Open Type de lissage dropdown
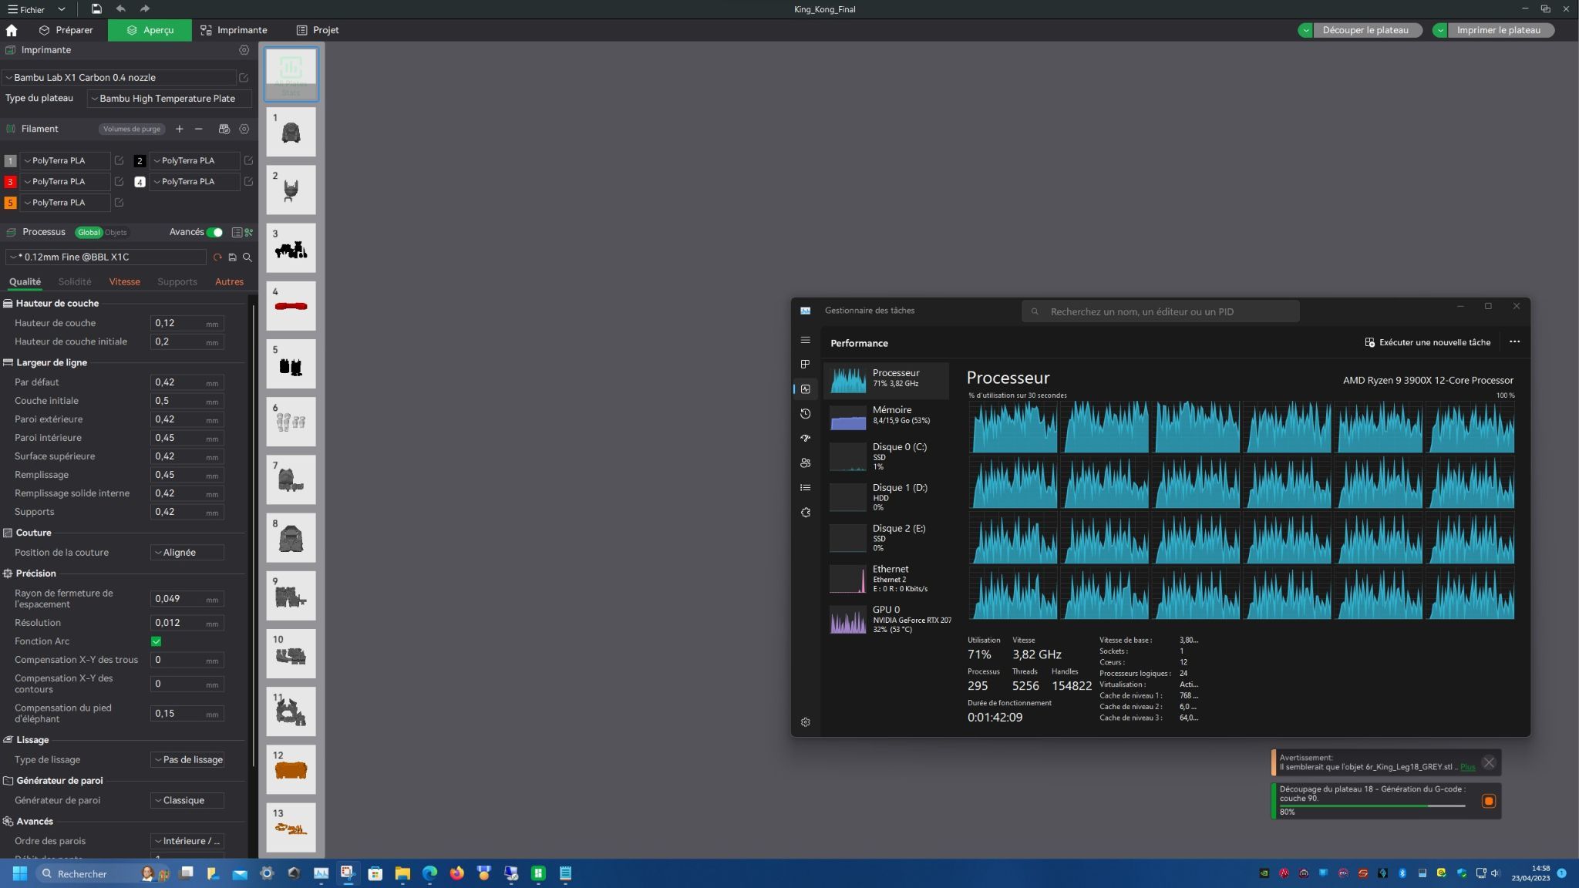Screen dimensions: 1579x888 [187, 760]
